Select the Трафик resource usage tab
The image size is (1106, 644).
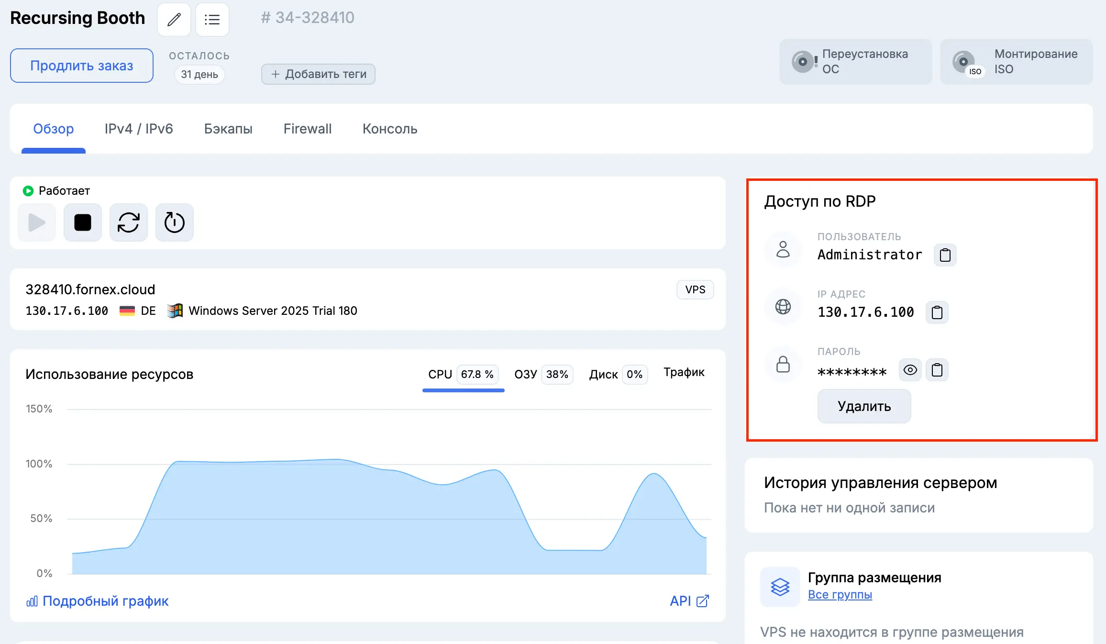point(684,372)
